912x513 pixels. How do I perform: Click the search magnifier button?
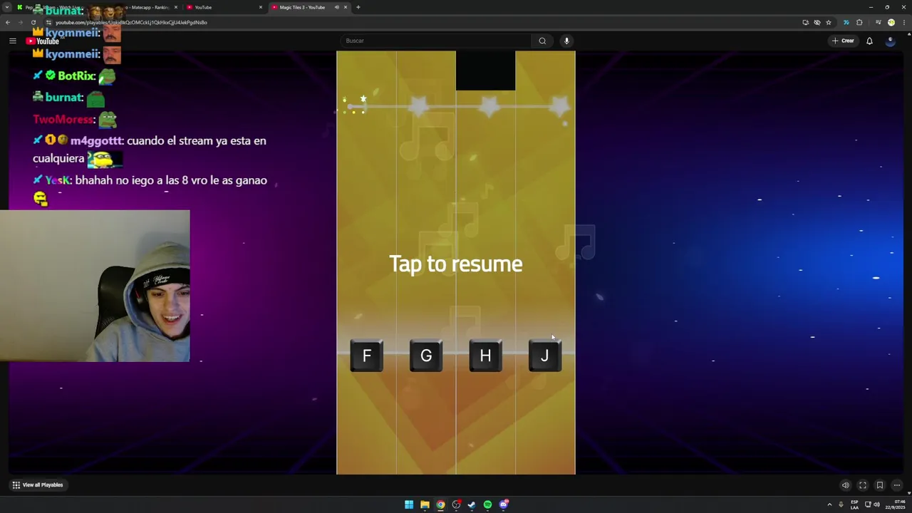[542, 41]
